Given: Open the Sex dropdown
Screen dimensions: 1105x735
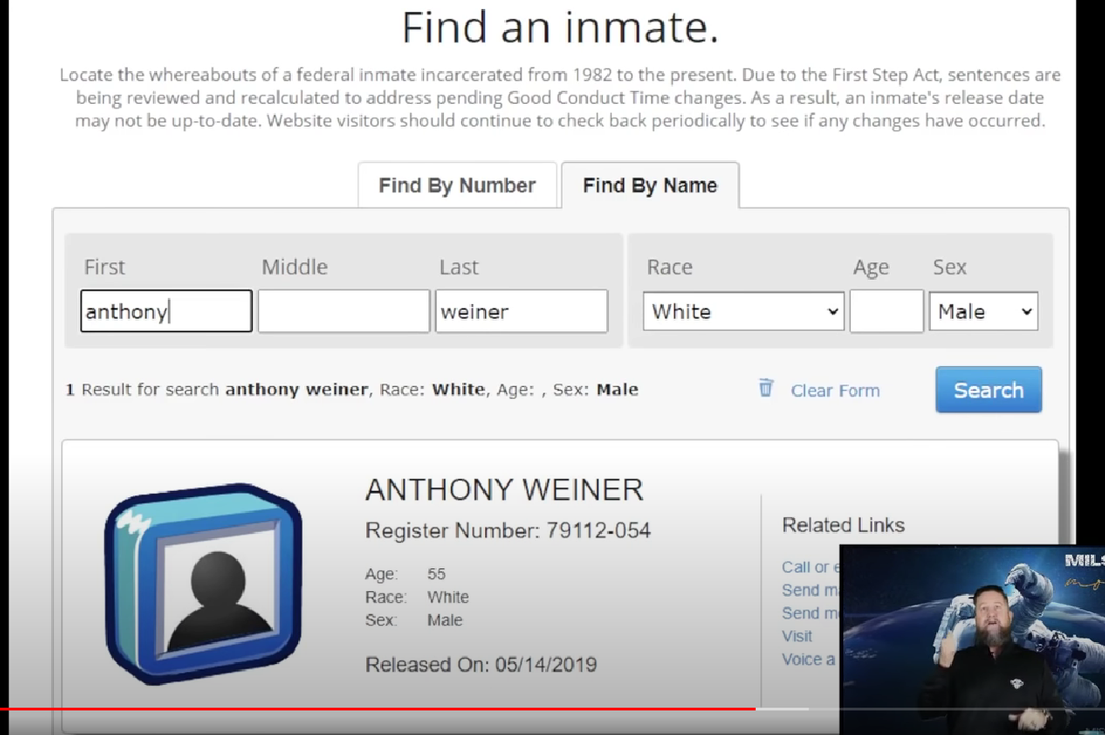Looking at the screenshot, I should 983,311.
